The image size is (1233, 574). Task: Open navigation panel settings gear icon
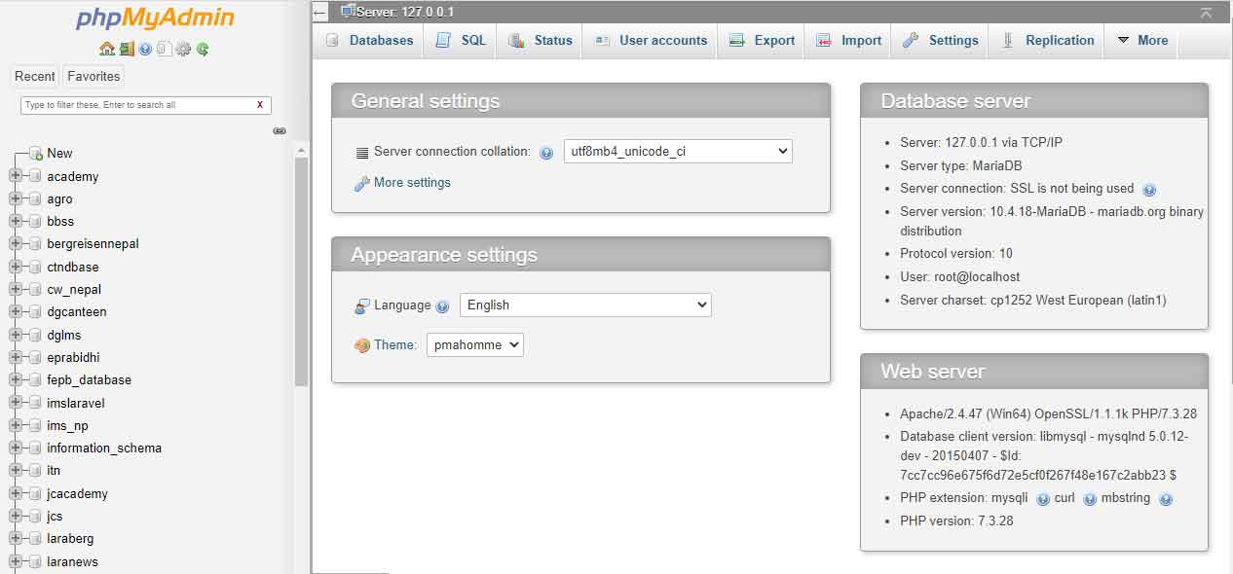point(183,49)
